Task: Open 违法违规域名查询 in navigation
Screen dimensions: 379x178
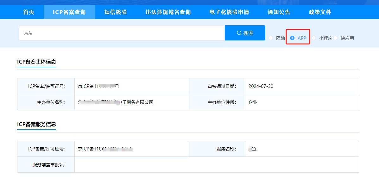Action: click(168, 12)
